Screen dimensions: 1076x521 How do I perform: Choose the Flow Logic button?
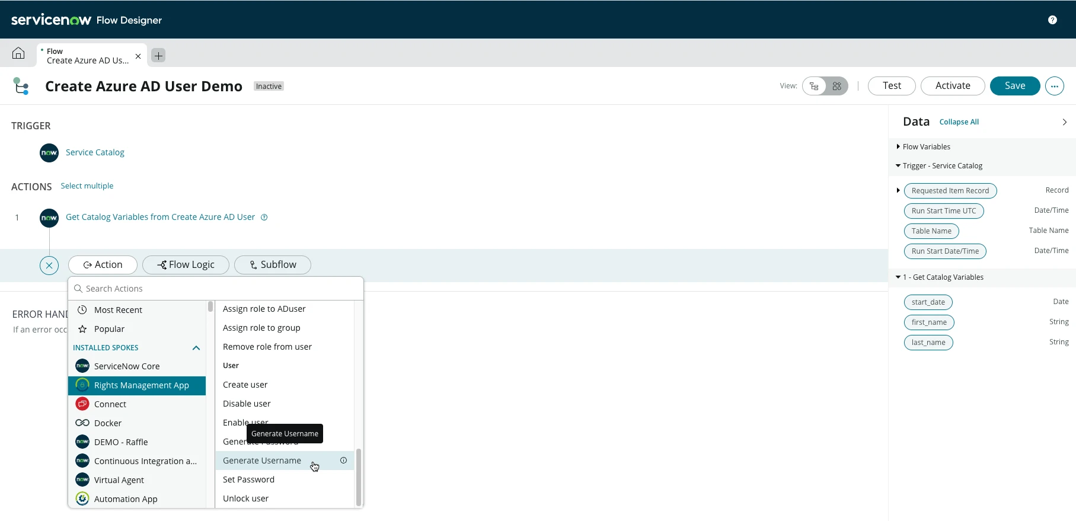click(x=186, y=265)
